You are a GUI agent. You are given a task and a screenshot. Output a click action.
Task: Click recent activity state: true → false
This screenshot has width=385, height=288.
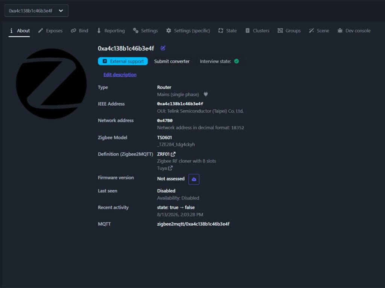pyautogui.click(x=176, y=207)
